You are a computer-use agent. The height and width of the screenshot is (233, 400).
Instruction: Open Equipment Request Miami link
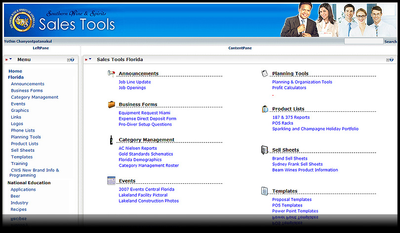click(x=144, y=113)
